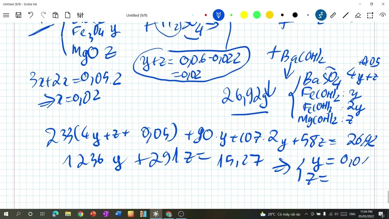Select the green highlighter
This screenshot has height=219, width=389.
point(257,15)
